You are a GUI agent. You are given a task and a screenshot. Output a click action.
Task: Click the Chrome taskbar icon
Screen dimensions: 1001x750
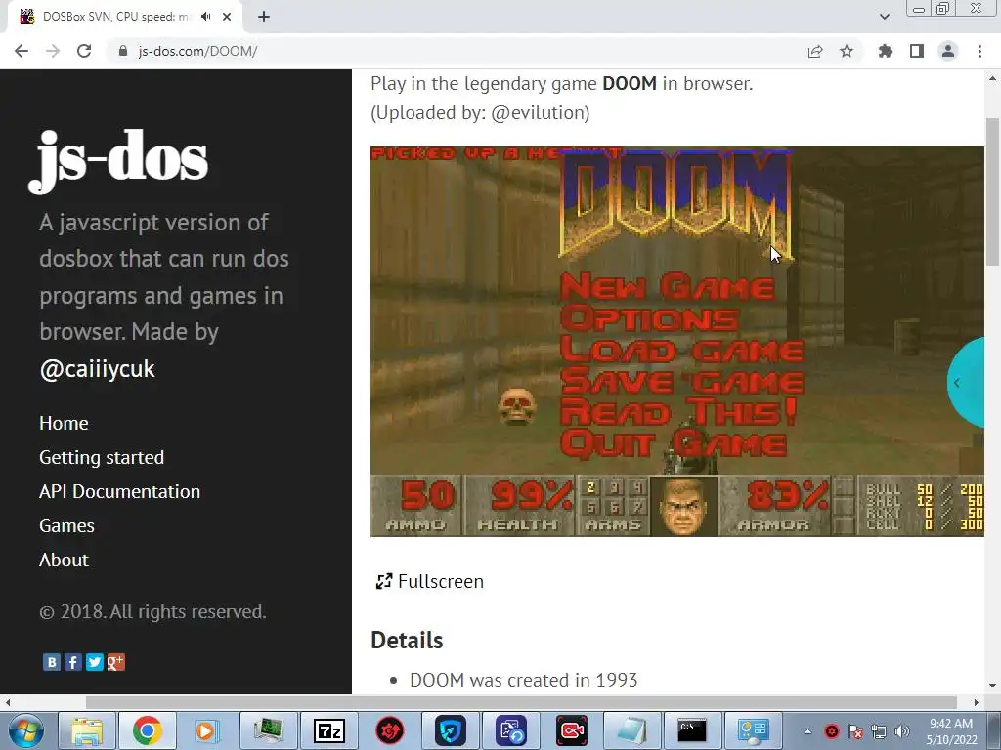tap(148, 730)
